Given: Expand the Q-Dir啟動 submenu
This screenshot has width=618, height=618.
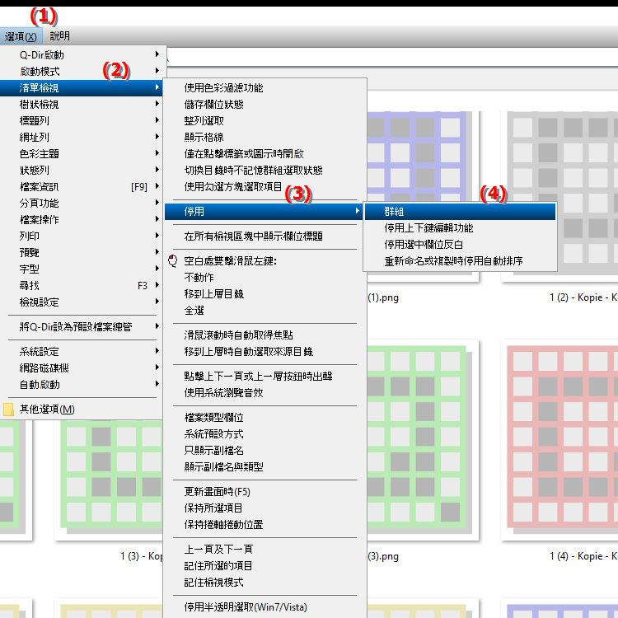Looking at the screenshot, I should [x=82, y=54].
